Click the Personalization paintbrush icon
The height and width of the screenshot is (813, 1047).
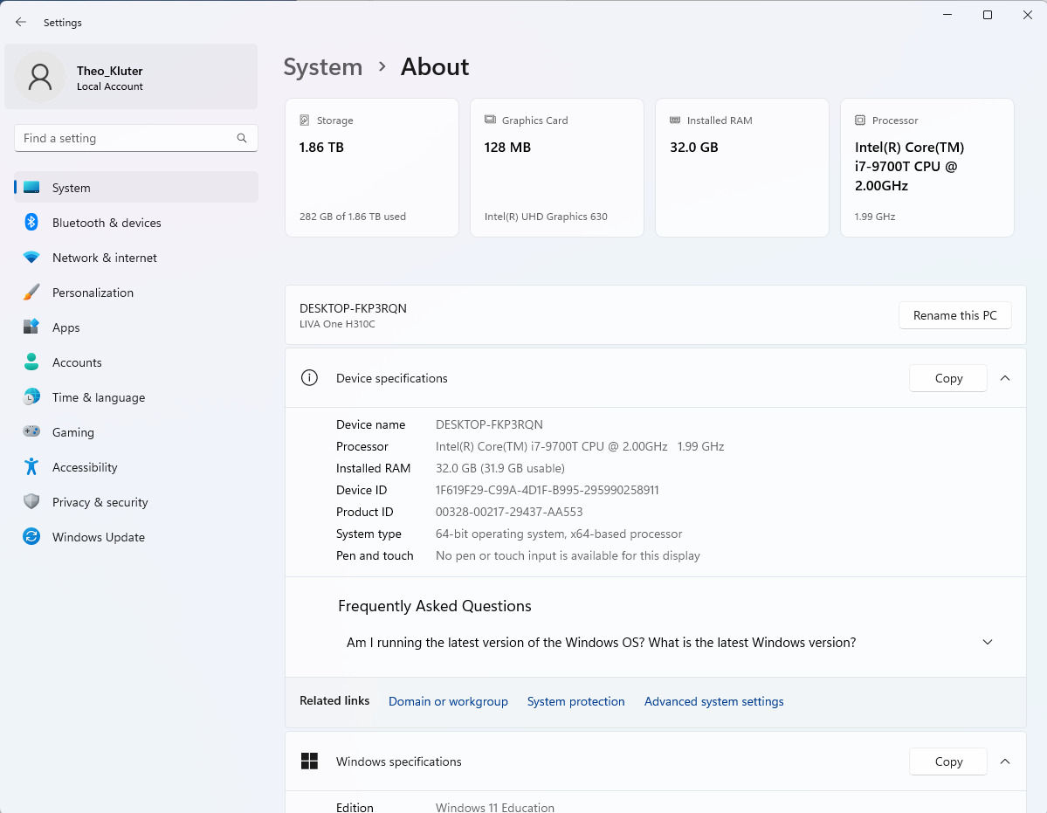coord(31,293)
